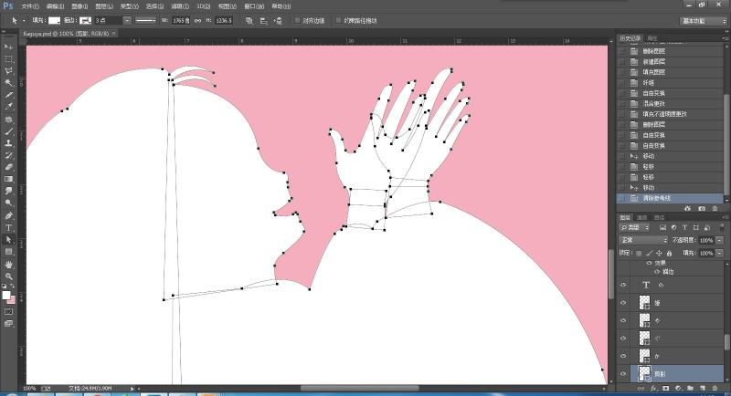Open the History panel flyout menu
This screenshot has width=731, height=396.
tap(725, 38)
